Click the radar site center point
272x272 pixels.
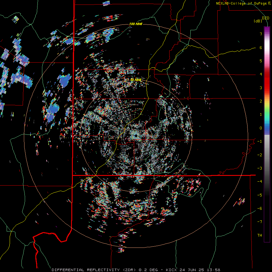pyautogui.click(x=136, y=135)
